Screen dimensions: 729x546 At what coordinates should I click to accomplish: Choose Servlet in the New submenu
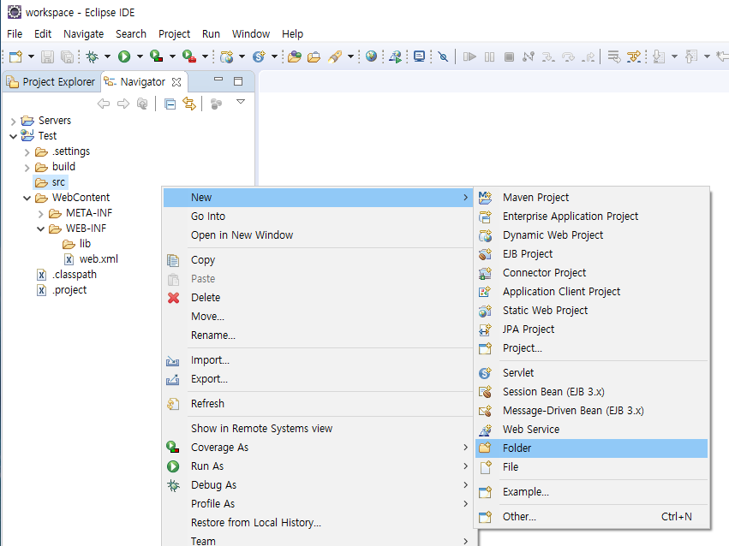591,373
